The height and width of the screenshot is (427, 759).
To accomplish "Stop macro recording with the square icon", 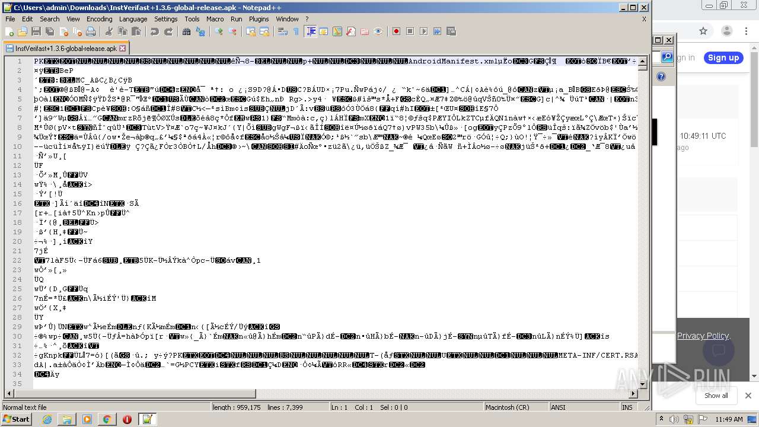I will coord(410,31).
